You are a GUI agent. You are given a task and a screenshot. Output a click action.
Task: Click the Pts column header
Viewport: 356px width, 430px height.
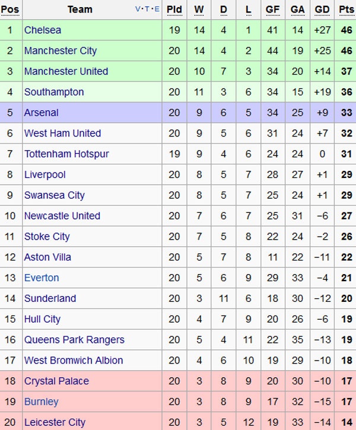(346, 9)
